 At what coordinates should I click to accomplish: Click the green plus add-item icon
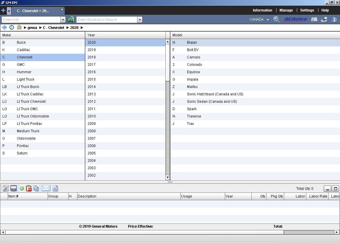pyautogui.click(x=22, y=188)
